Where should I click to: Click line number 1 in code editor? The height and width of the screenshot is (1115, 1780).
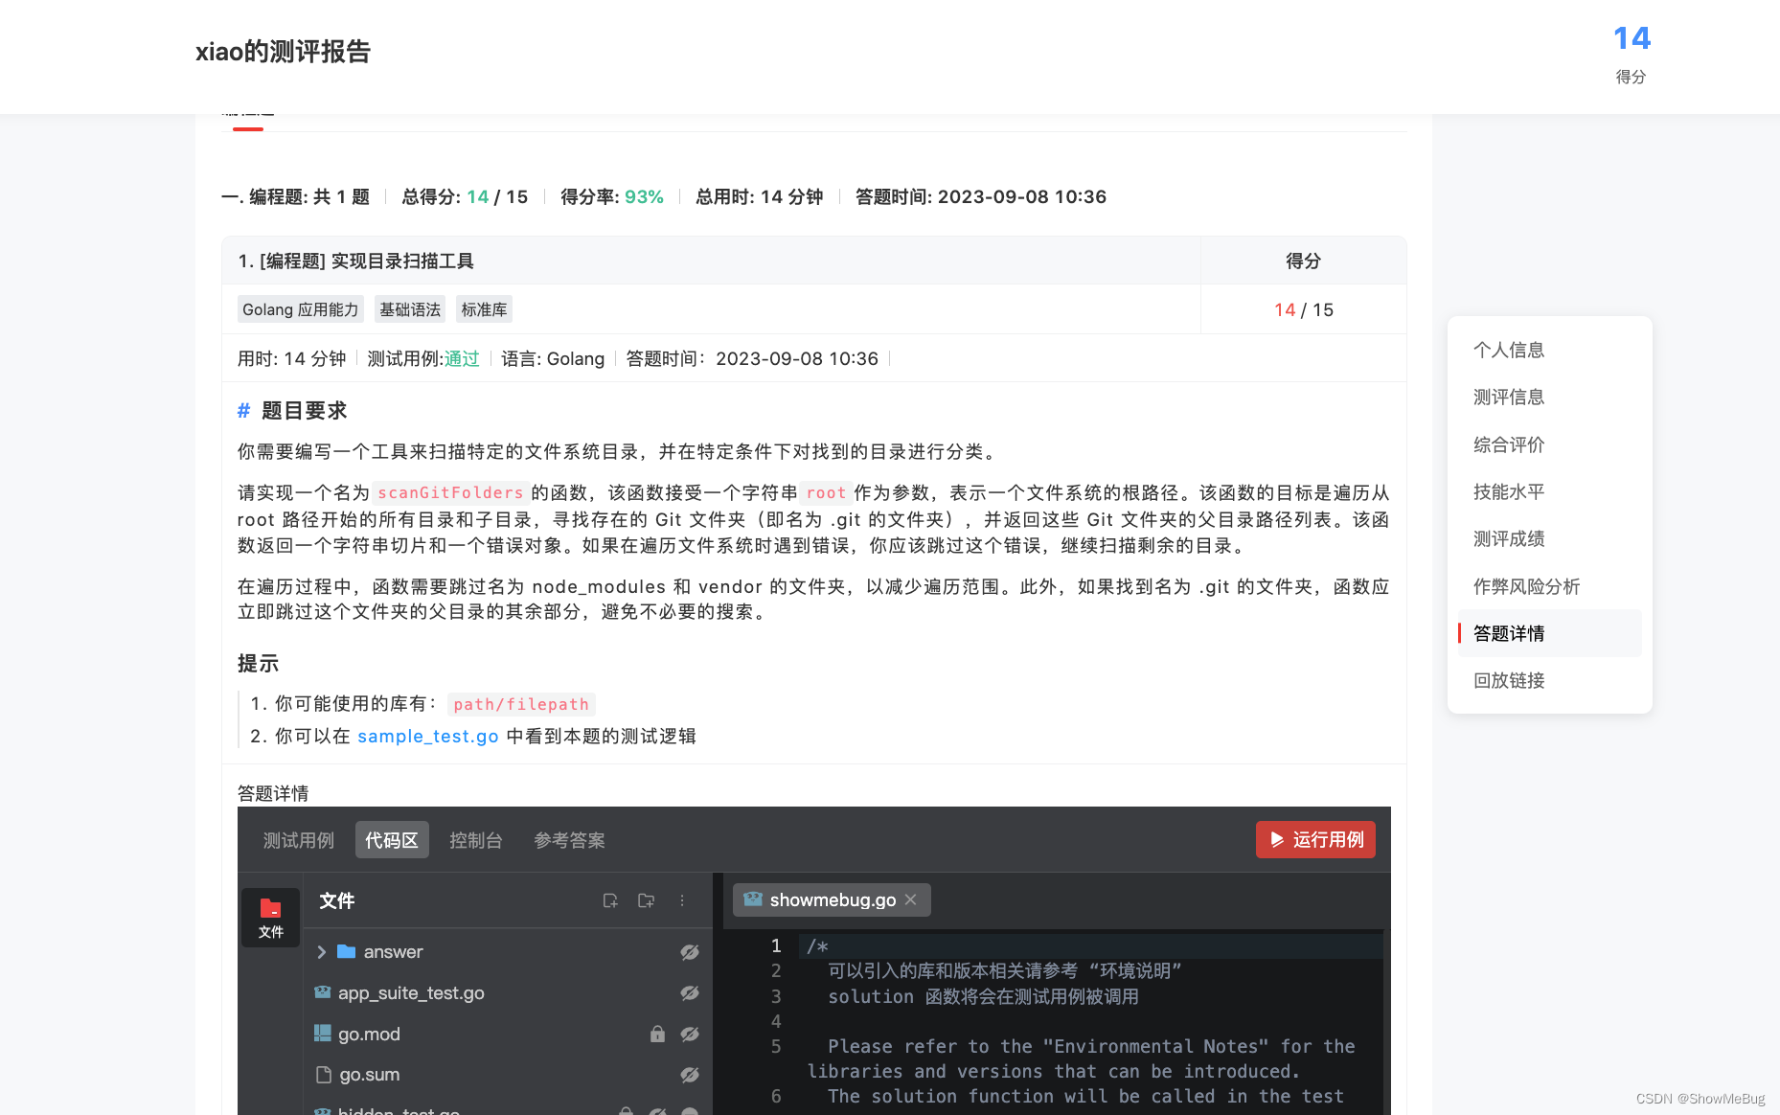click(776, 945)
